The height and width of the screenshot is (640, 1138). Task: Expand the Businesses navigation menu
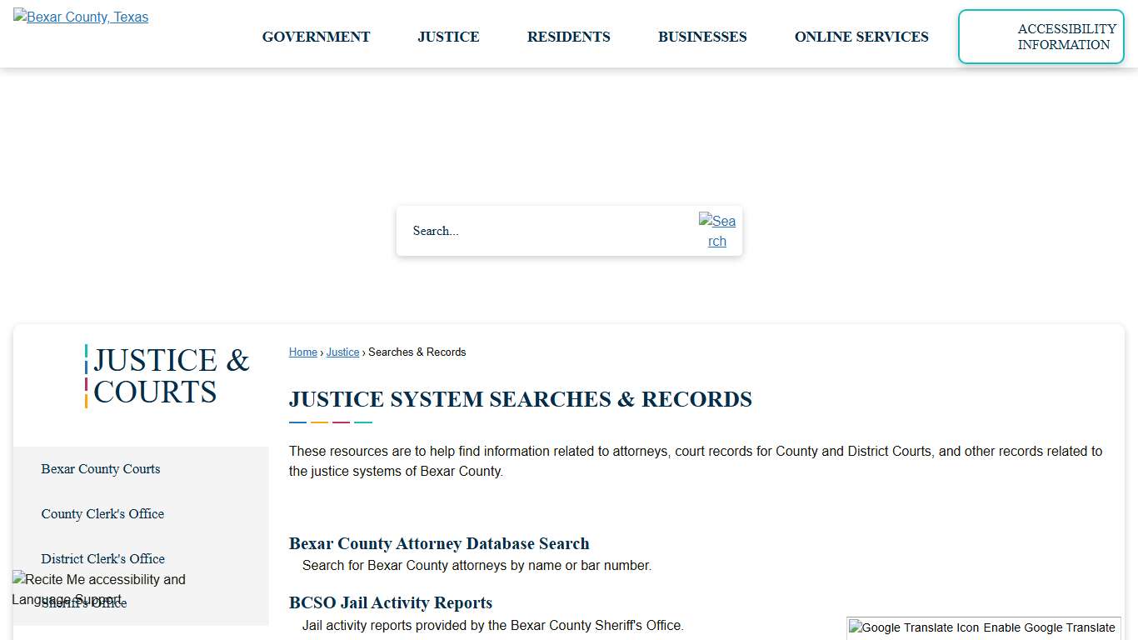(701, 37)
